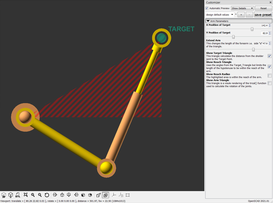273x203 pixels.
Task: Click the save preset button
Action: click(263, 15)
